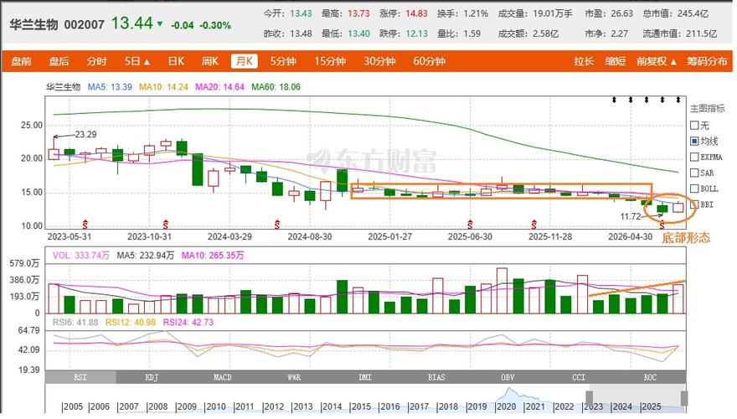Click the most recent monthly candlestick
The width and height of the screenshot is (737, 419).
678,207
